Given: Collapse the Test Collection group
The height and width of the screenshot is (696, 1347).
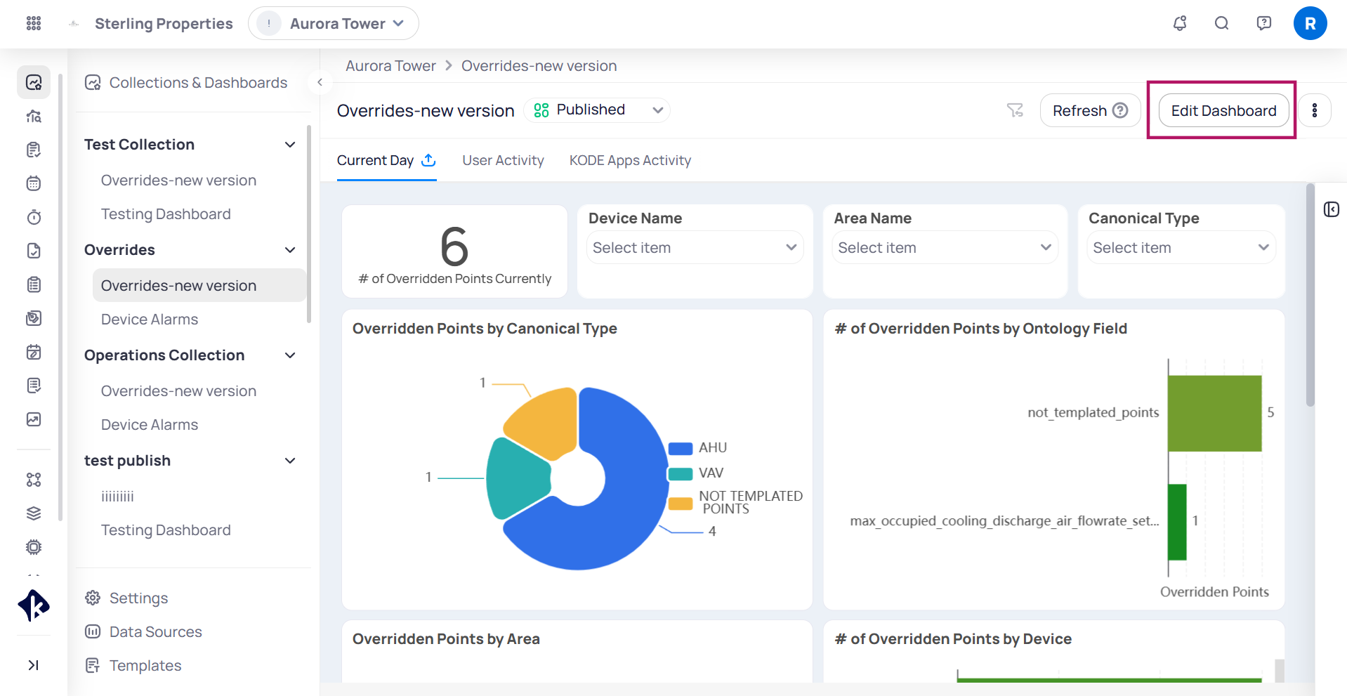Looking at the screenshot, I should 290,145.
